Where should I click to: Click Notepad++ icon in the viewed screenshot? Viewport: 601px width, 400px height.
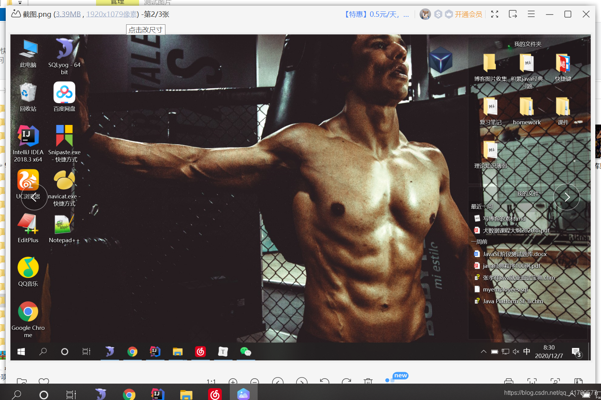tap(64, 229)
